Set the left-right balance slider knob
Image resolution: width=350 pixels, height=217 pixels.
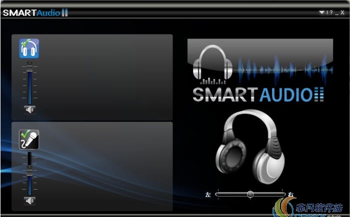(x=250, y=194)
